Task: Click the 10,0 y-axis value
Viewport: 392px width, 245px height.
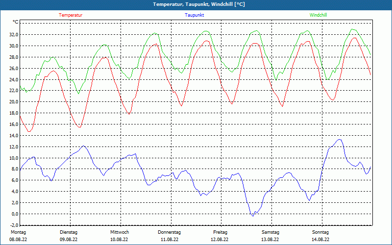Action: (14, 158)
